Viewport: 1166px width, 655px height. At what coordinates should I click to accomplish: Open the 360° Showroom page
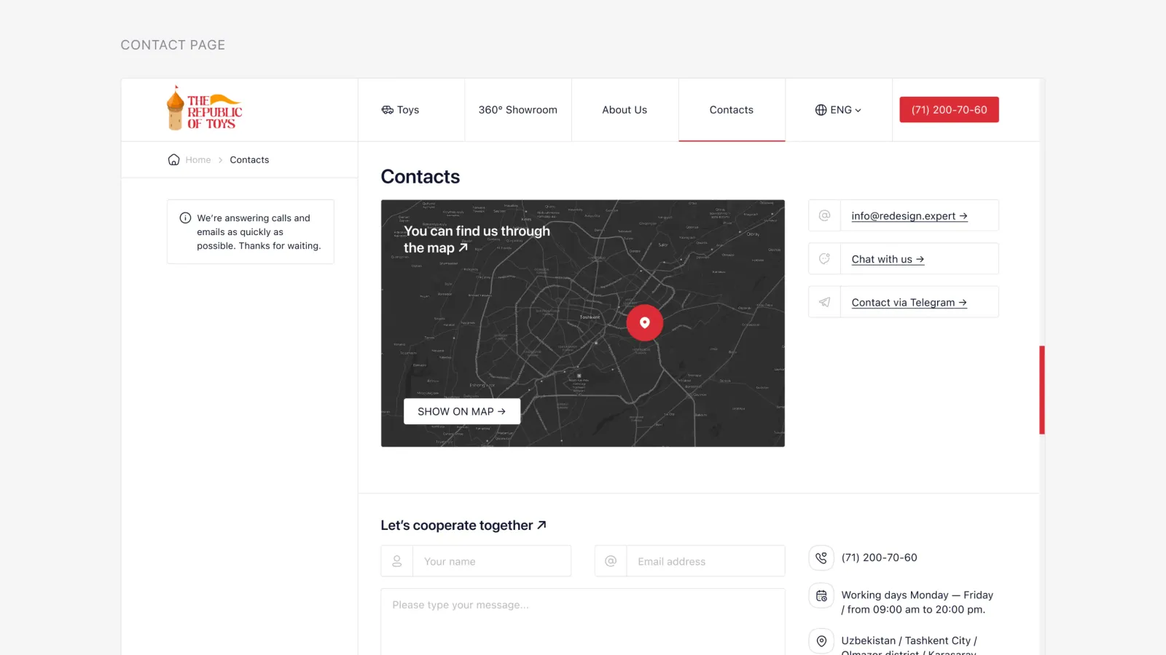pos(518,110)
